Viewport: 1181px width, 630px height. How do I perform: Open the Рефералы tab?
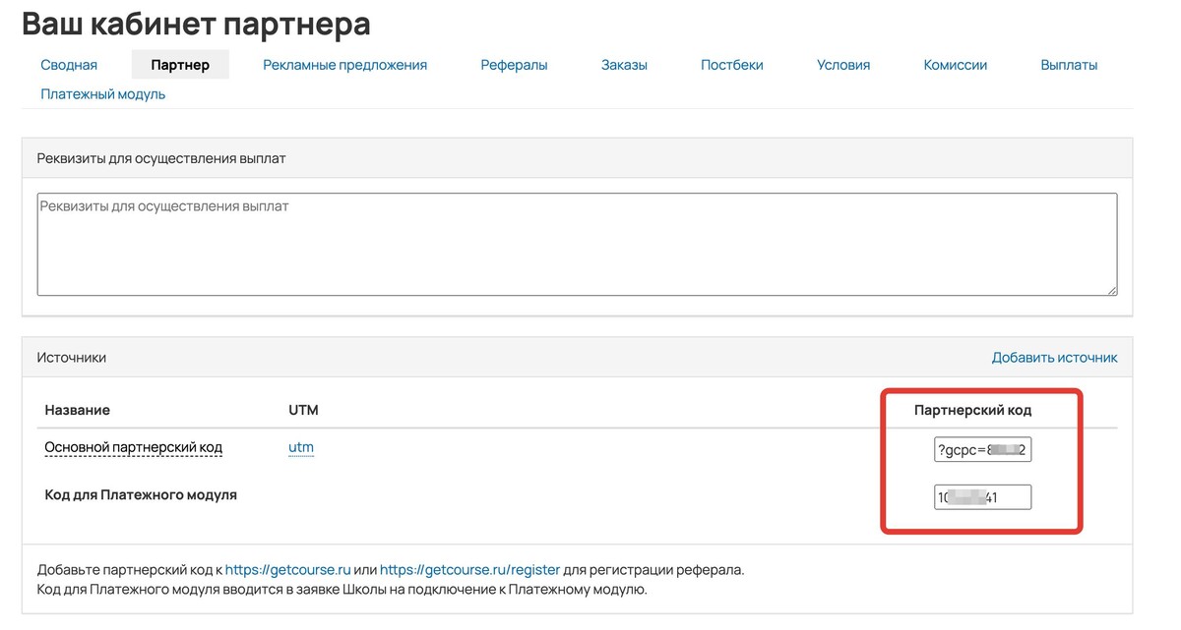[x=514, y=65]
